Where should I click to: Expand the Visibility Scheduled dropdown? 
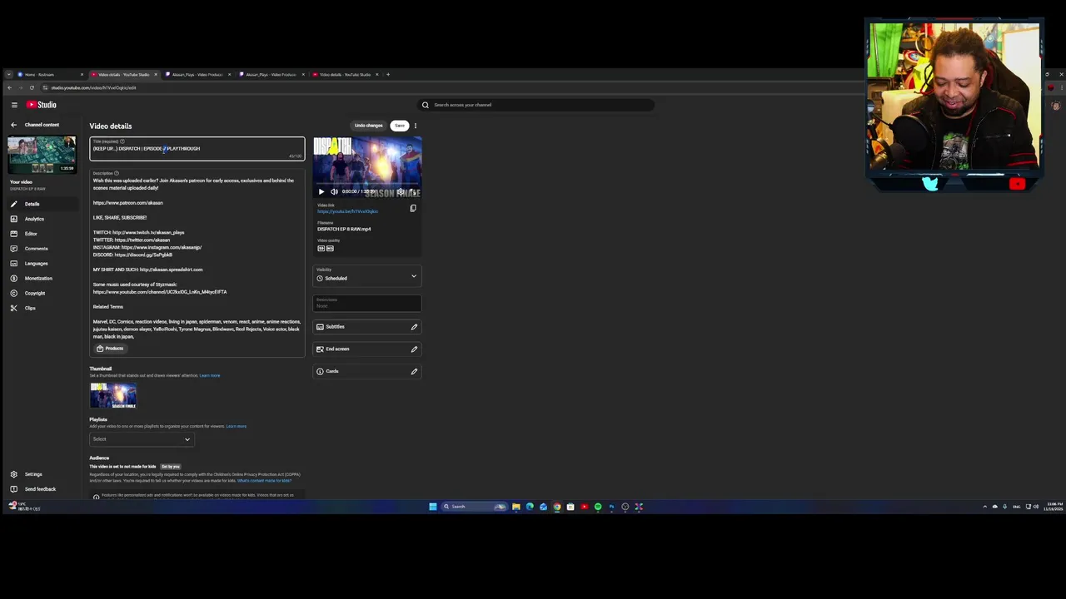pos(367,276)
